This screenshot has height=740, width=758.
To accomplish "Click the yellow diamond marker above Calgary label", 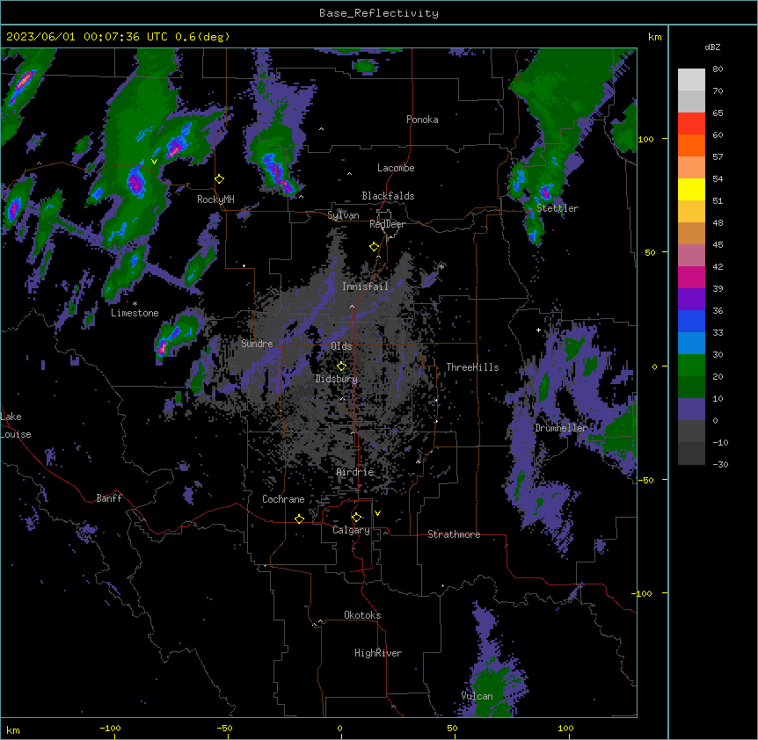I will click(x=356, y=518).
